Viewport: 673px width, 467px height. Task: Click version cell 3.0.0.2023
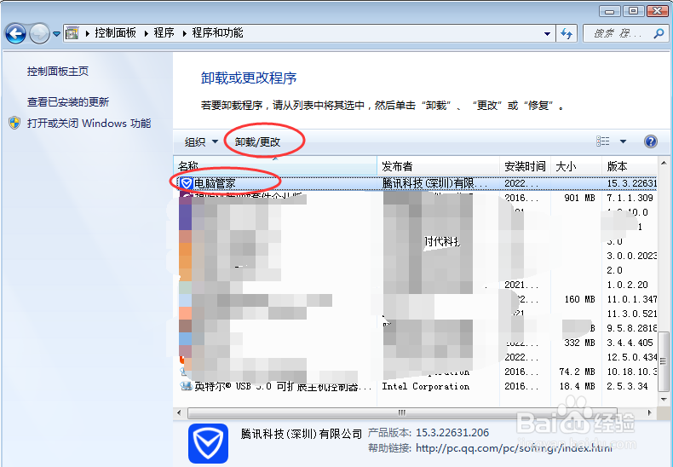click(x=631, y=256)
